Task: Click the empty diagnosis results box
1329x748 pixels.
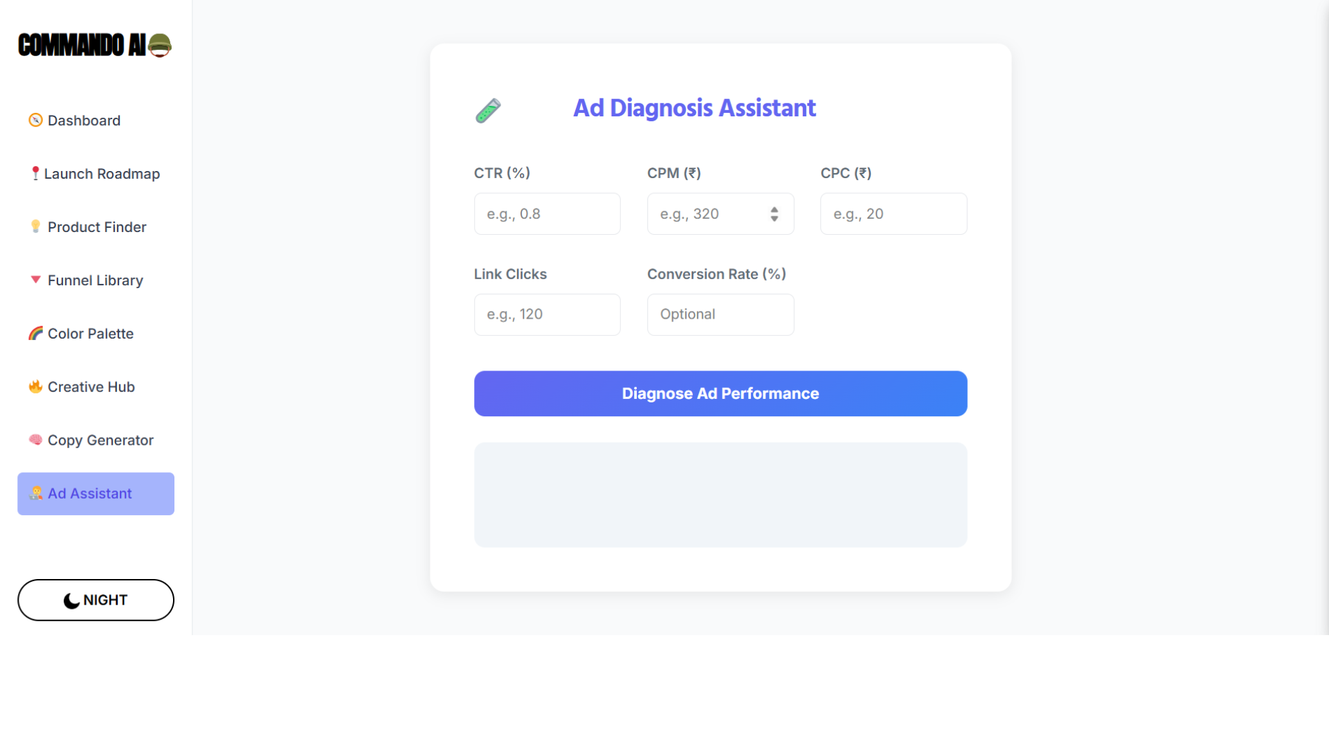Action: (x=720, y=495)
